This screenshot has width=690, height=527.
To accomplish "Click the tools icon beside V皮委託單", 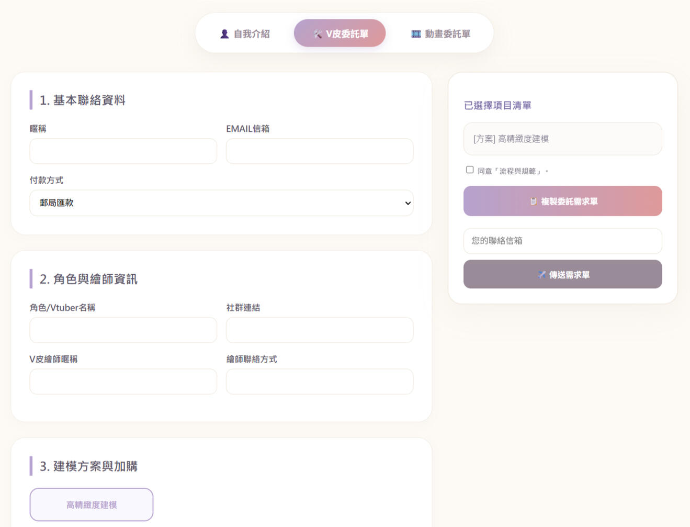I will pyautogui.click(x=318, y=34).
